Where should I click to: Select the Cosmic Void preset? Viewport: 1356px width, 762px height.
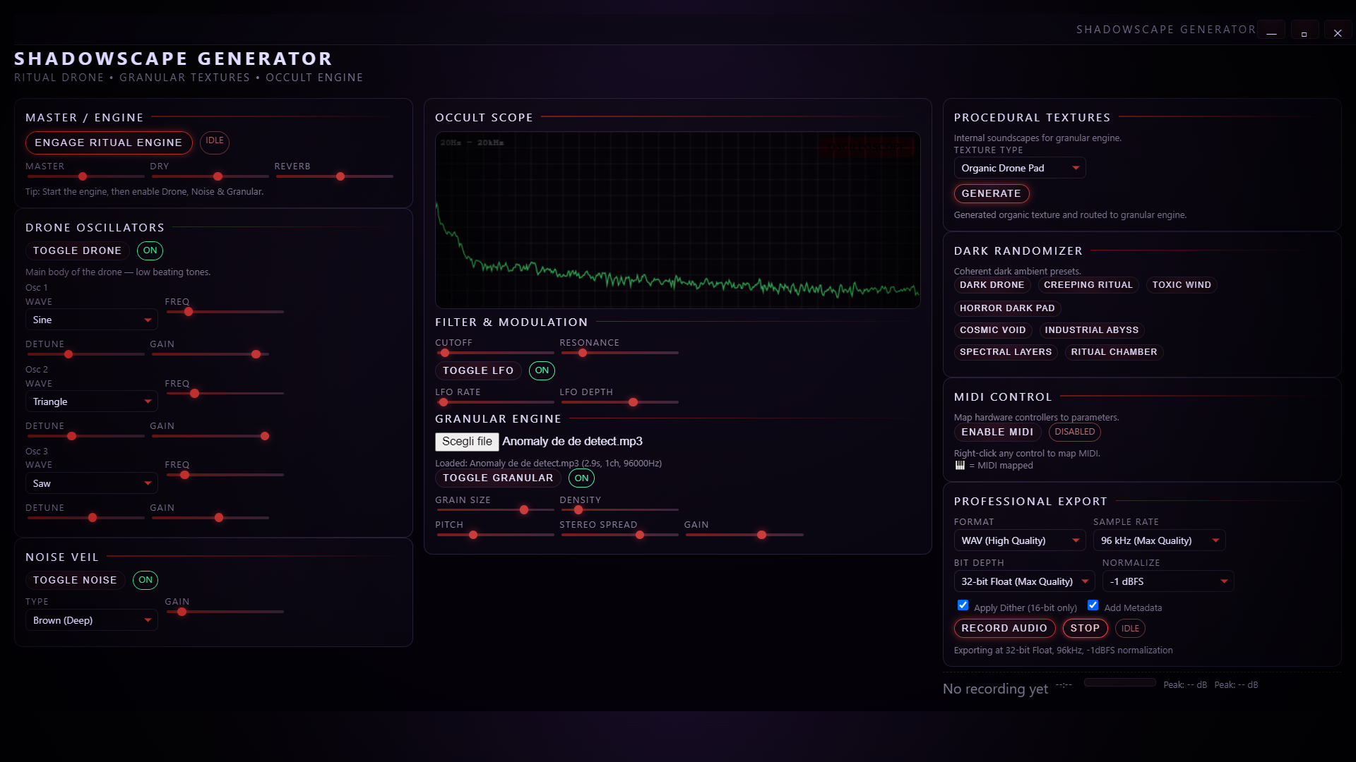(x=992, y=330)
